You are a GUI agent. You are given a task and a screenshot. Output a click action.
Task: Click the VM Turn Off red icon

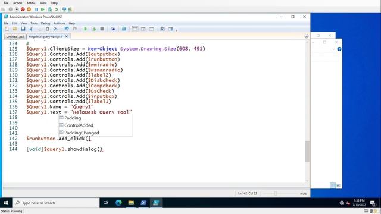pyautogui.click(x=23, y=10)
